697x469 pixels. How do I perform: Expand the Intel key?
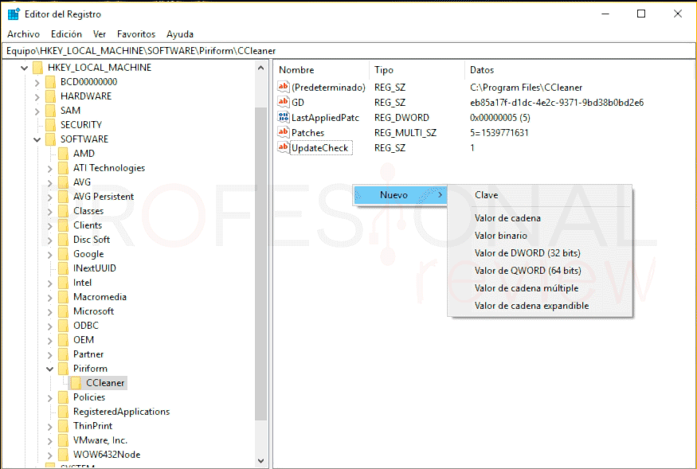[x=49, y=283]
